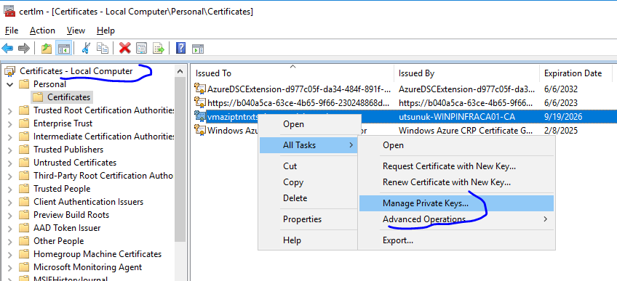Open the View menu
This screenshot has height=281, width=617.
(x=76, y=30)
